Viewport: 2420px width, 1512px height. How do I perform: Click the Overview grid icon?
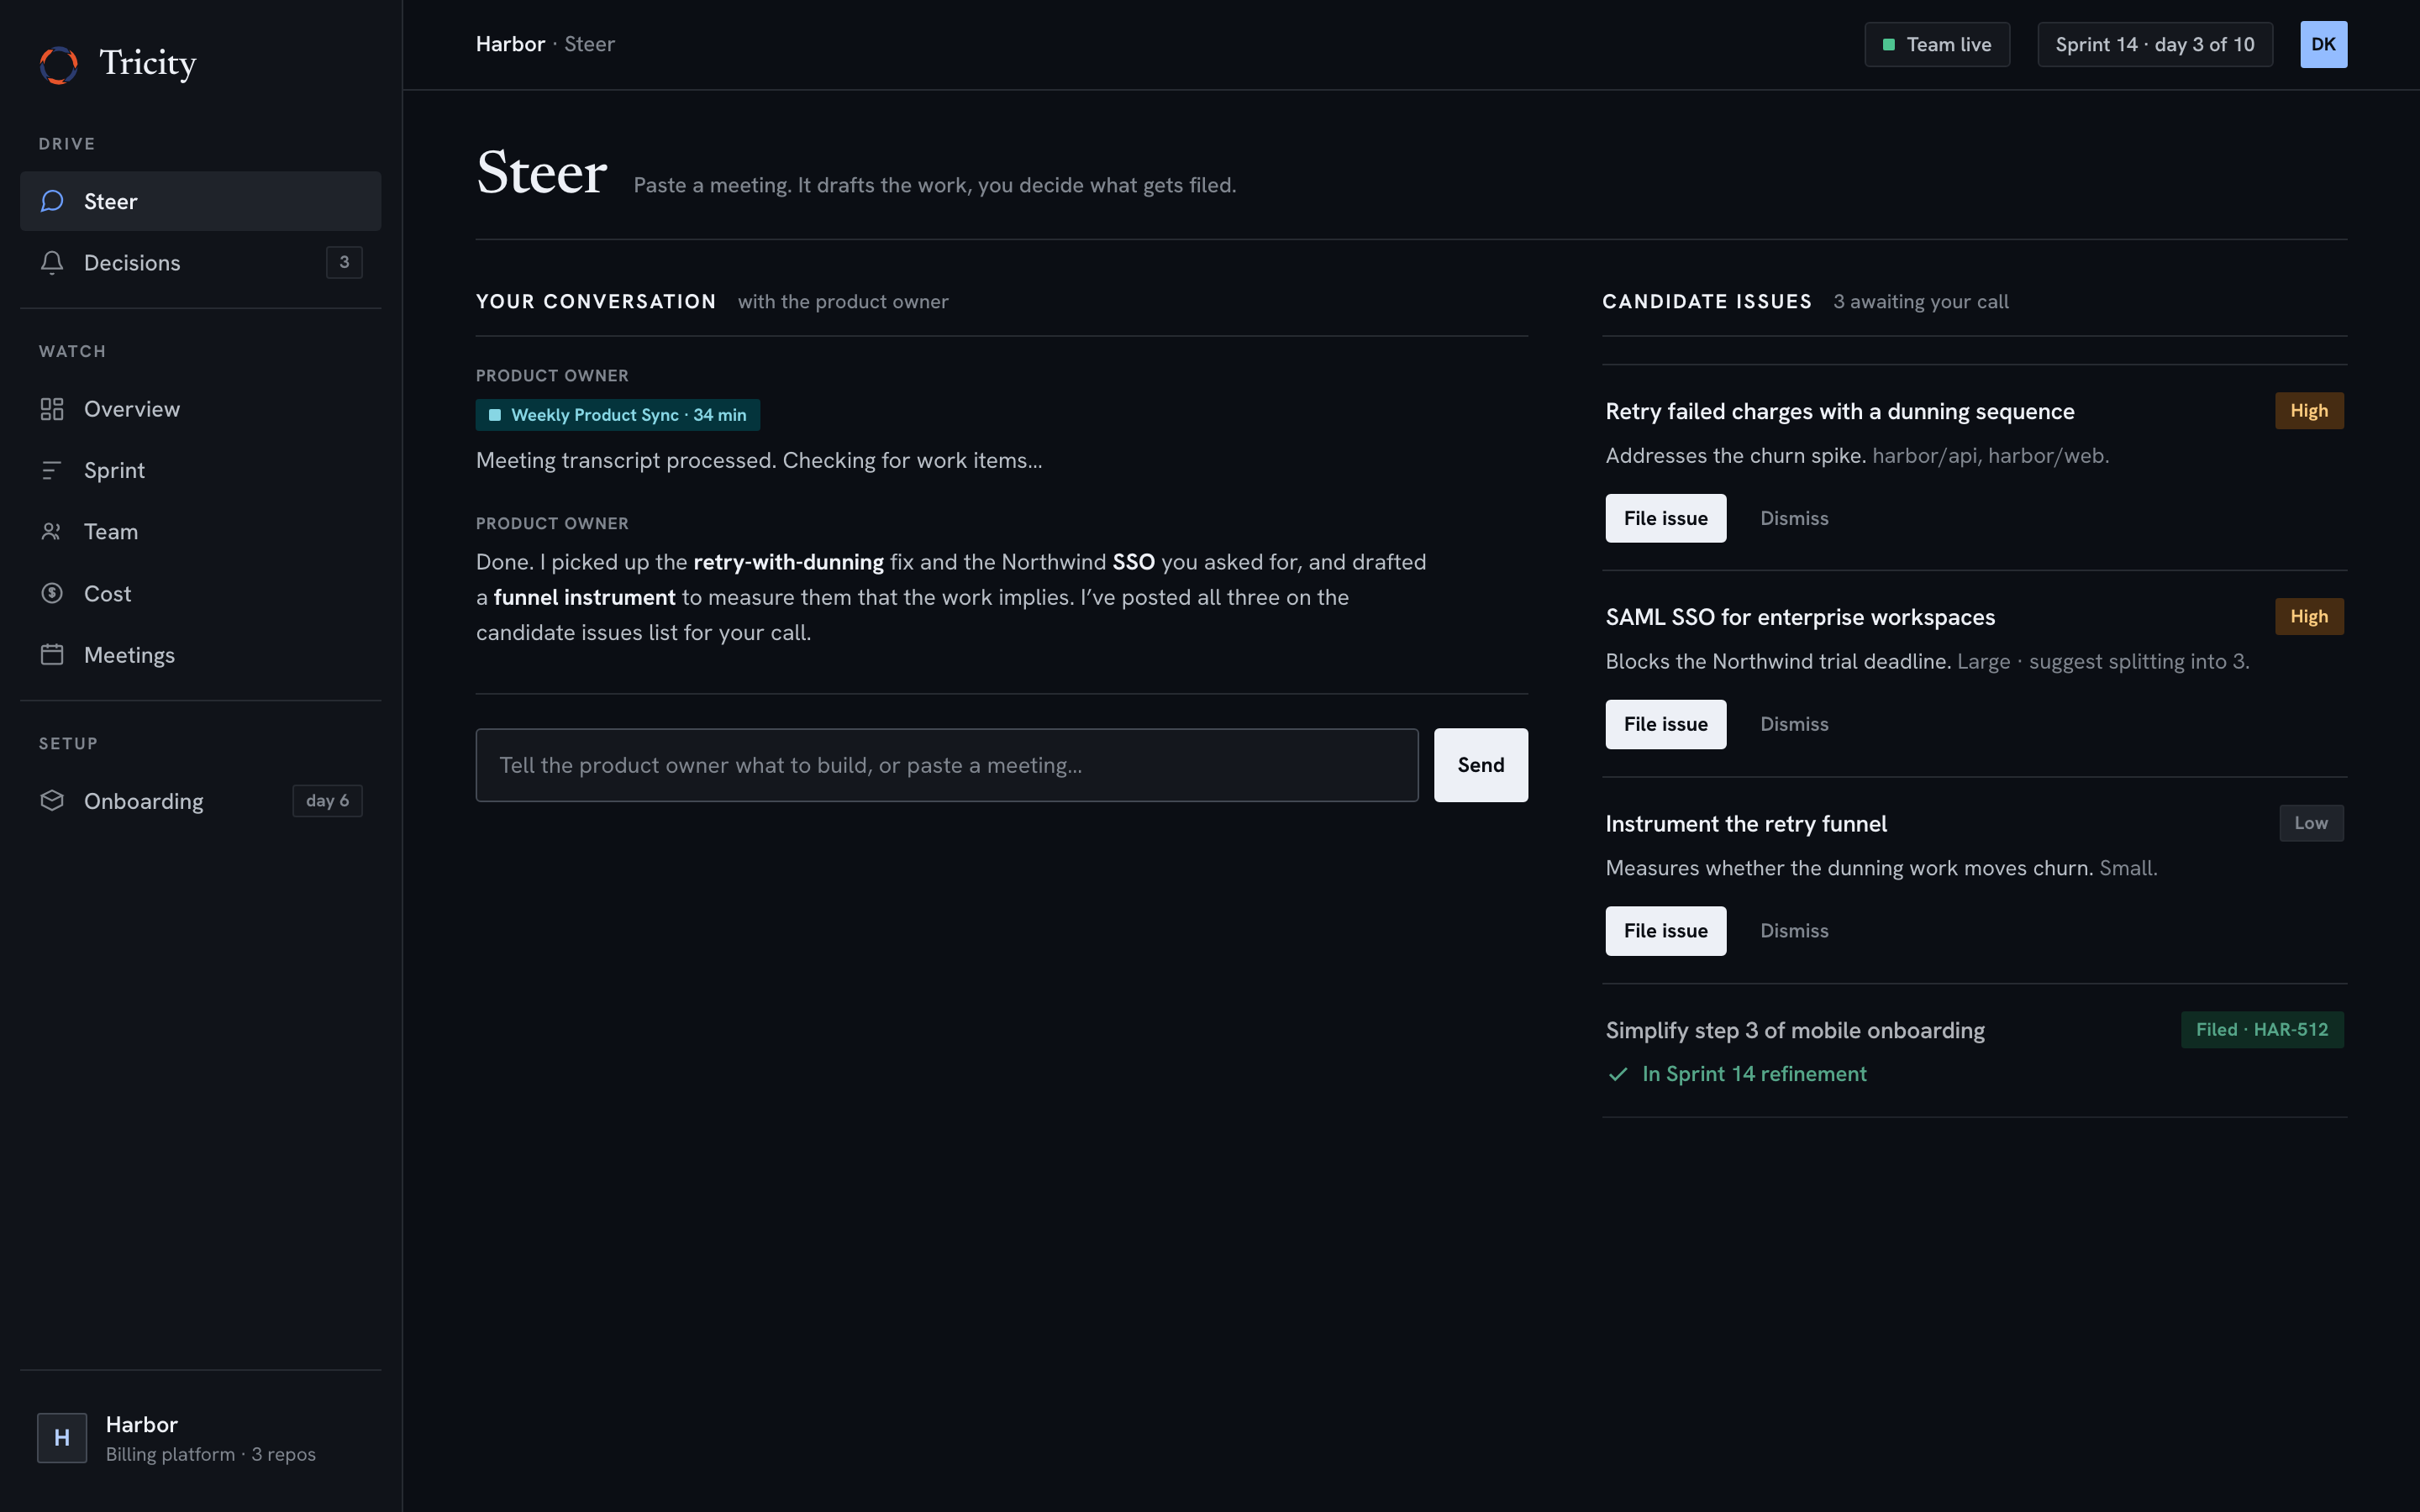[x=52, y=409]
